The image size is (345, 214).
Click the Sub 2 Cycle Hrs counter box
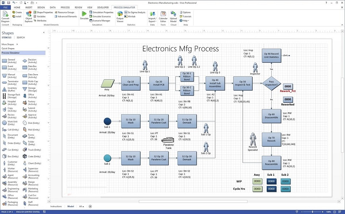[x=285, y=189]
